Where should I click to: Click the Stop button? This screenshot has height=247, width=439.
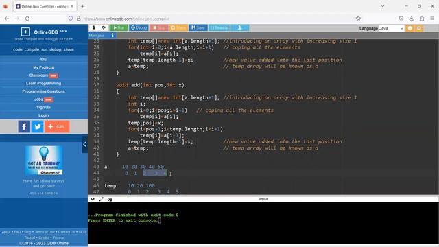click(x=158, y=27)
